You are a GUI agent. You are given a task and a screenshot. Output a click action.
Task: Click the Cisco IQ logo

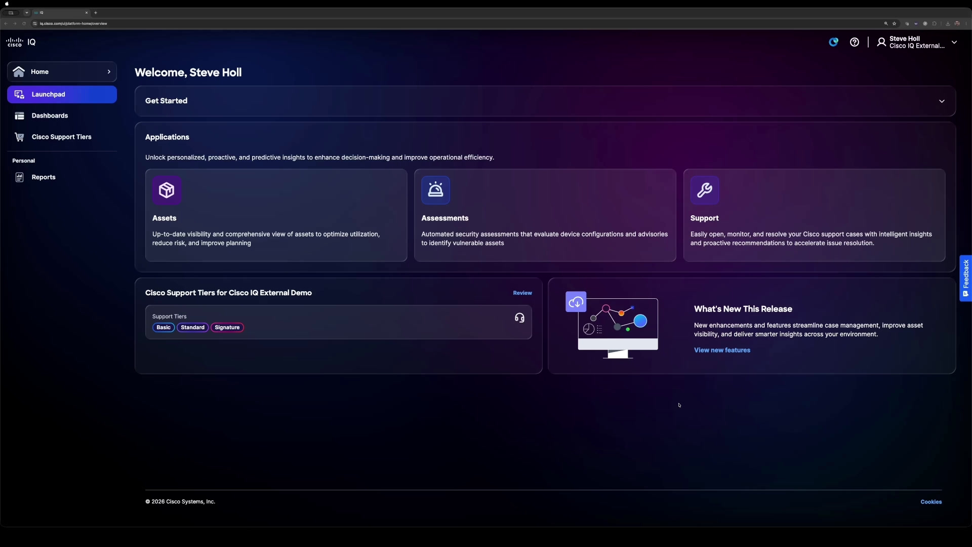(21, 42)
